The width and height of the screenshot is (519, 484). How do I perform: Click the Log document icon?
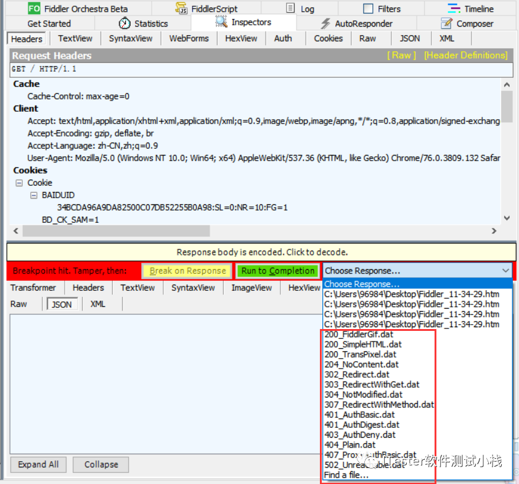tap(290, 8)
